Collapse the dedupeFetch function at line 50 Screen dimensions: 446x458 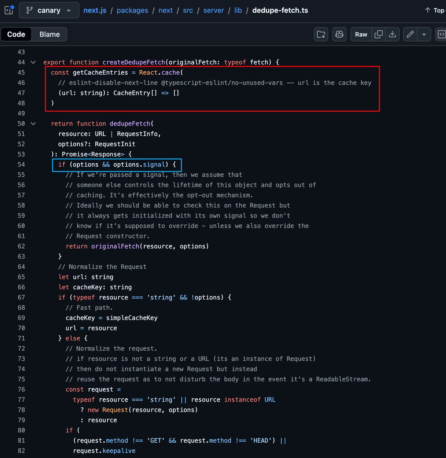33,123
